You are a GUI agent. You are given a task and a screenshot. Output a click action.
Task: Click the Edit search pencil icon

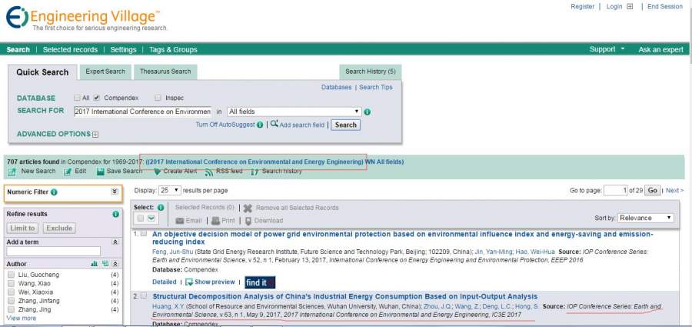tap(67, 172)
